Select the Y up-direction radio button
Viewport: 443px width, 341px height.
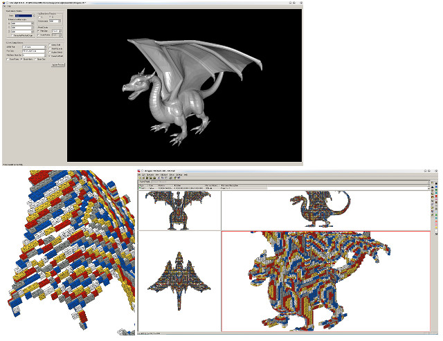[39, 17]
